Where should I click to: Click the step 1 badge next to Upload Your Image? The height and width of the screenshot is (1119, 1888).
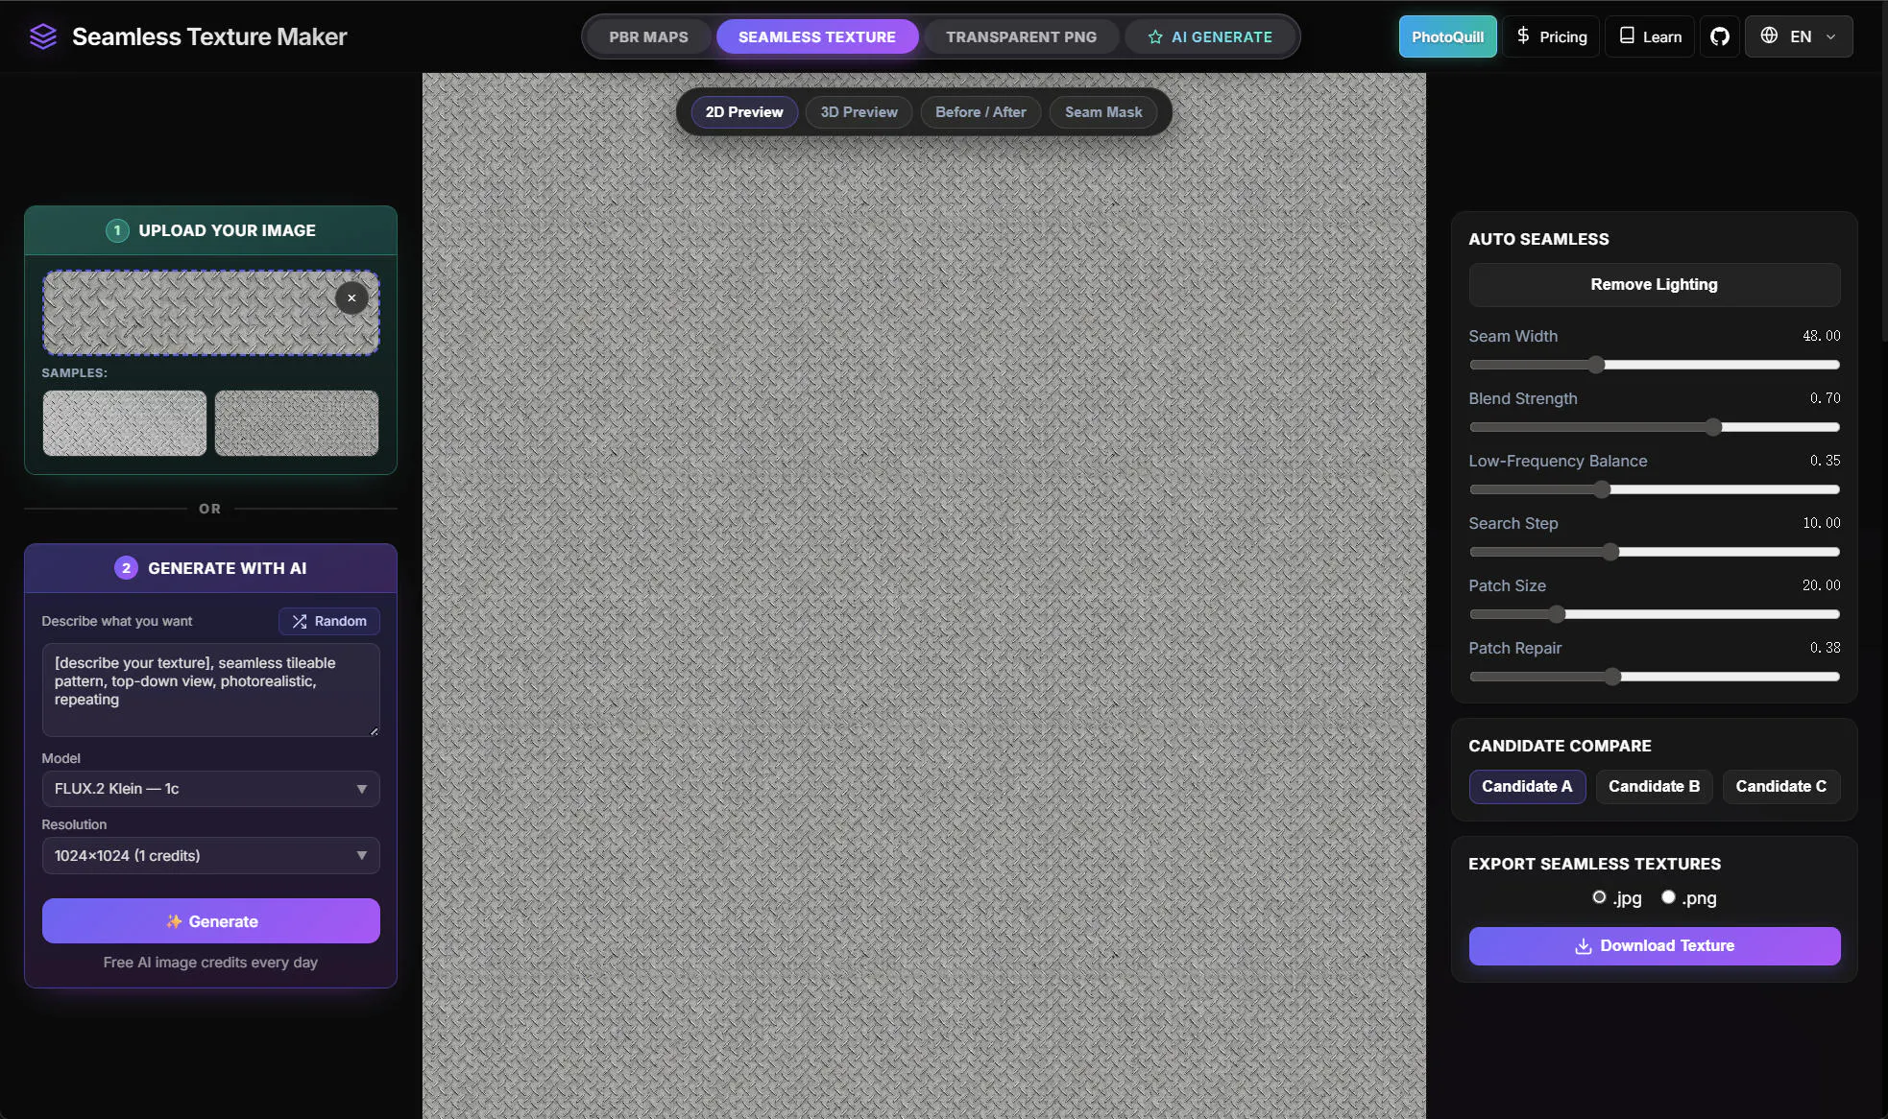click(x=117, y=230)
